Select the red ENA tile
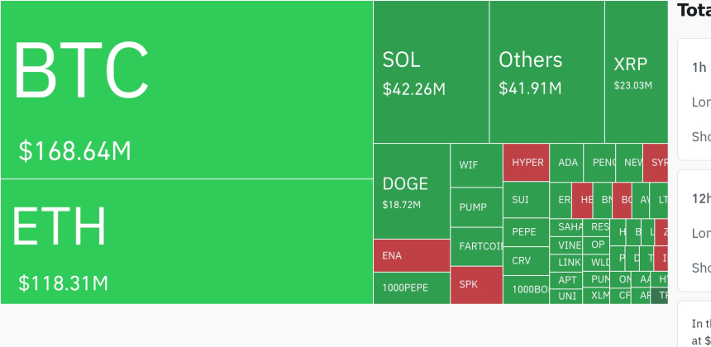The width and height of the screenshot is (711, 347). (x=411, y=255)
